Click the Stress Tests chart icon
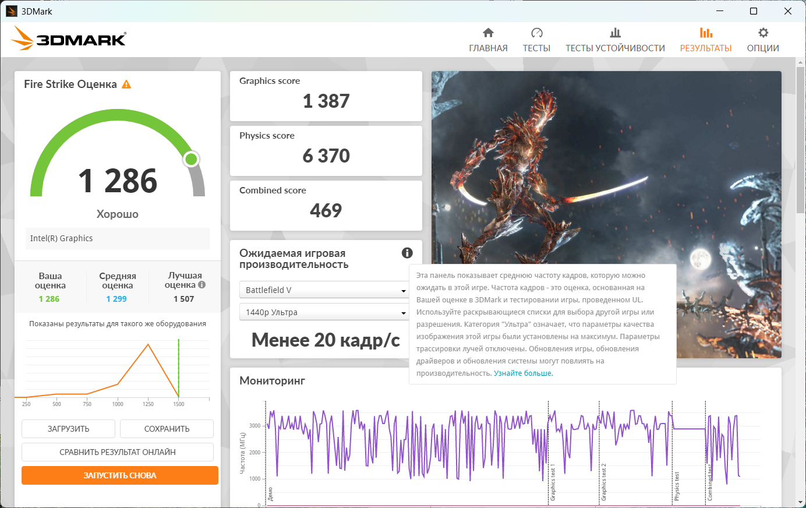Viewport: 806px width, 508px height. click(x=615, y=33)
